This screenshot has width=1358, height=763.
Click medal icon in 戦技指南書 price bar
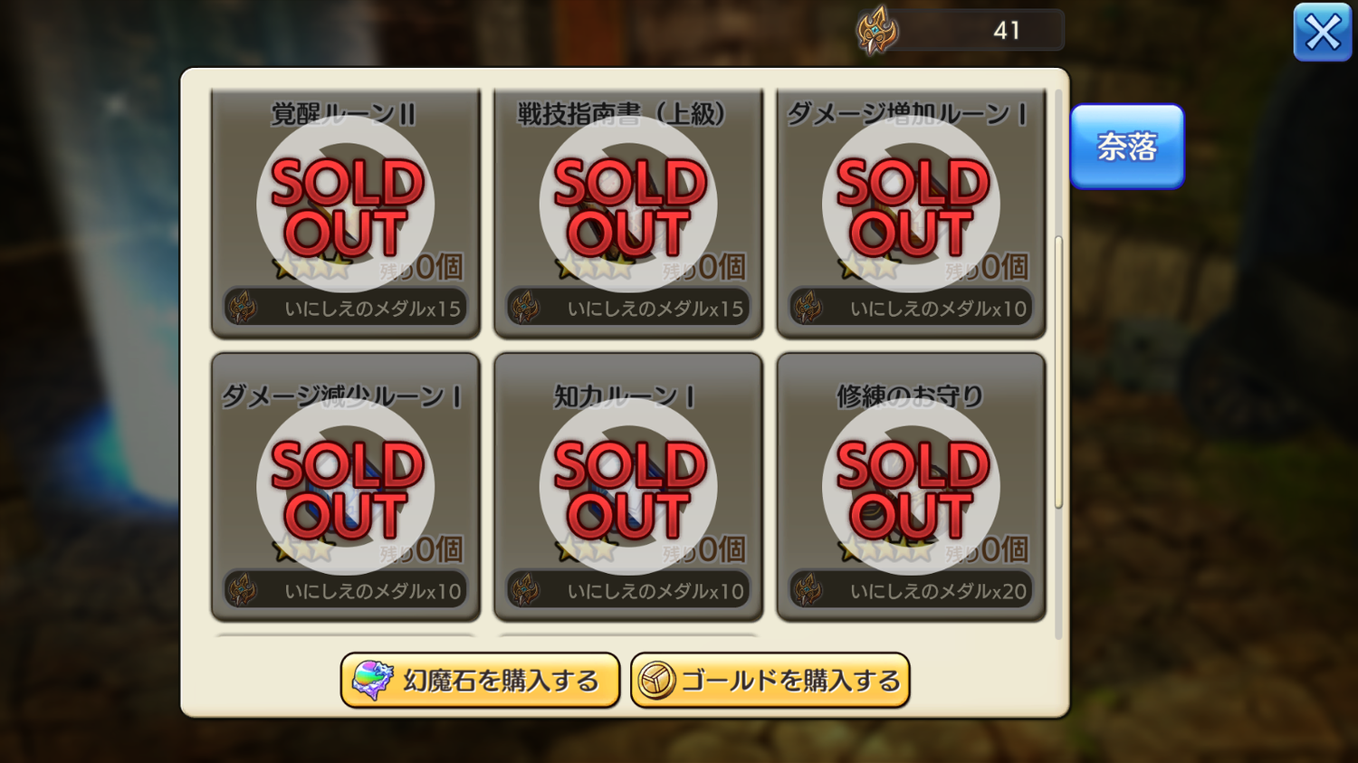(x=525, y=309)
